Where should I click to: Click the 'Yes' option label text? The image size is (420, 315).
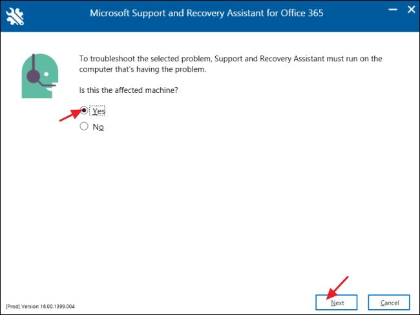[x=98, y=111]
